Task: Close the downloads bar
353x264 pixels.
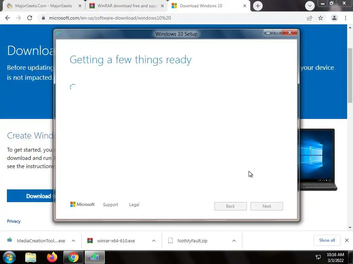Action: click(347, 240)
